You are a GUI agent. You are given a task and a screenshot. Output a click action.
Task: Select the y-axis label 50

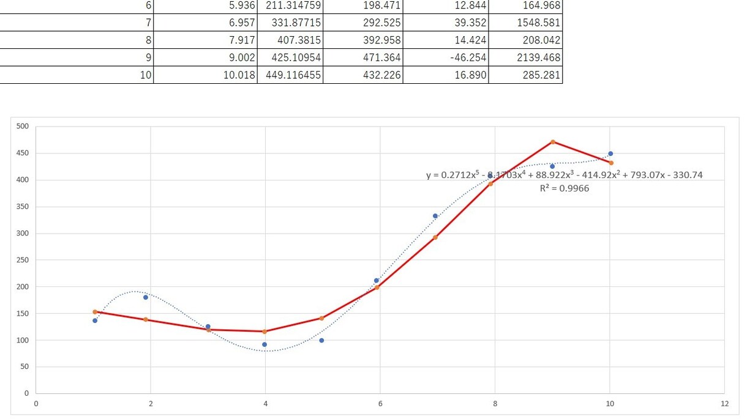tap(25, 367)
